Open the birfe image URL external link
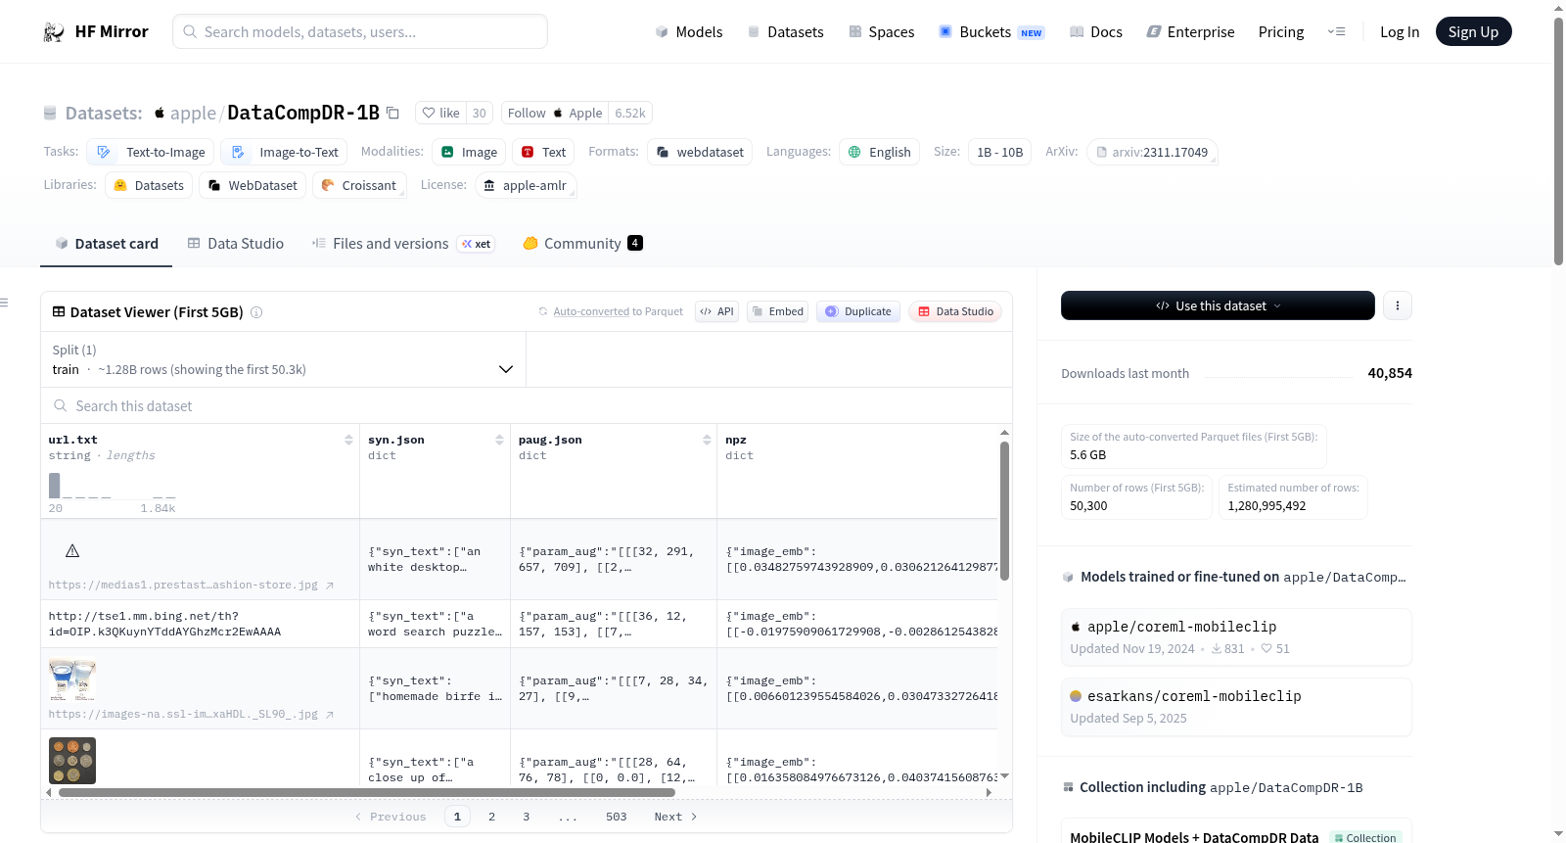This screenshot has height=843, width=1566. 330,715
